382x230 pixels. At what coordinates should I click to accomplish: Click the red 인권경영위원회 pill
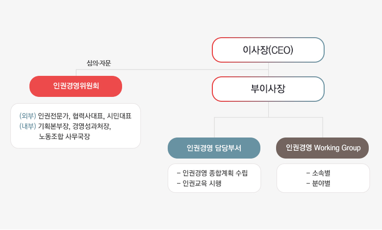coord(76,86)
